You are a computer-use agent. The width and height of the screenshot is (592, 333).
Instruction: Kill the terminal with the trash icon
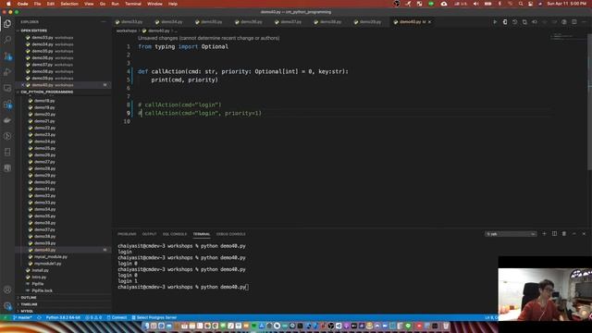pos(564,234)
